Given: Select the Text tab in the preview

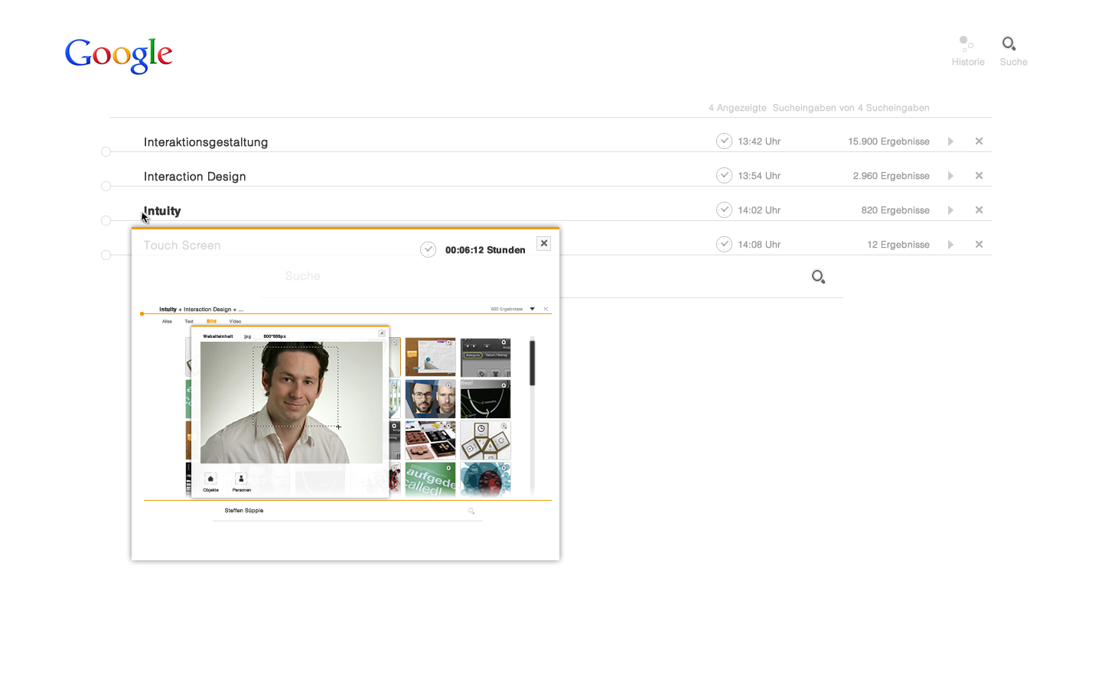Looking at the screenshot, I should (189, 321).
